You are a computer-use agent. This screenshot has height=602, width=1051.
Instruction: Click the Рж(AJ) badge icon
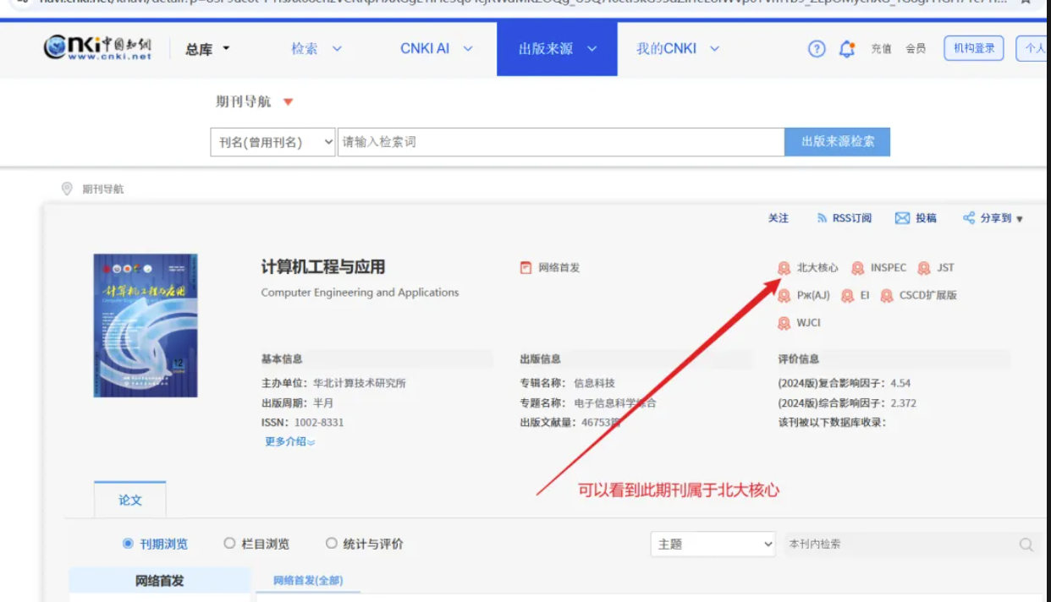point(784,296)
